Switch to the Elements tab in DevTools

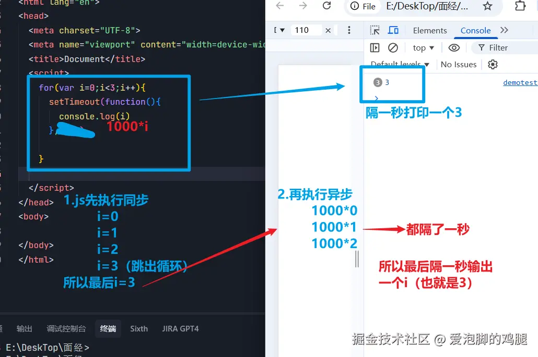pyautogui.click(x=430, y=30)
